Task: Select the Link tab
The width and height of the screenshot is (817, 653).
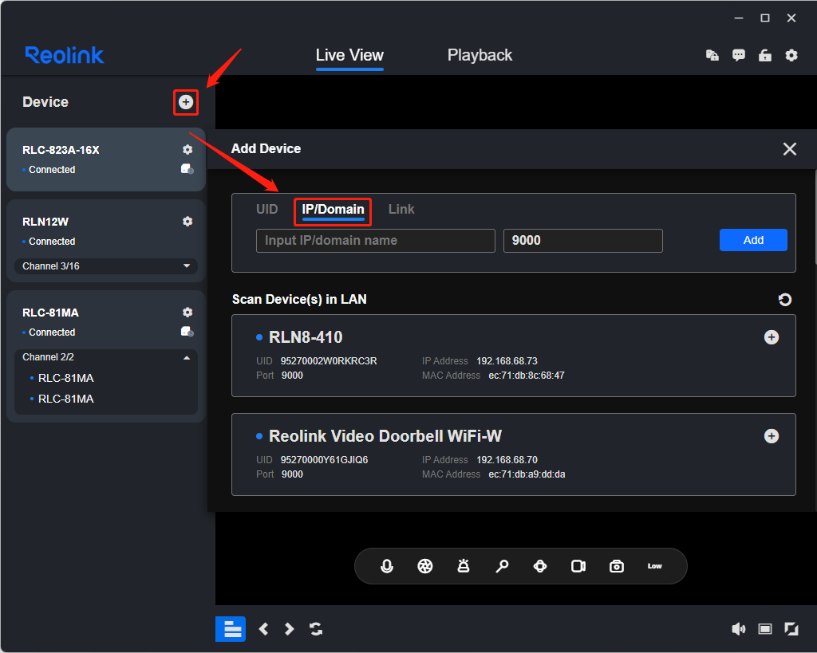Action: 401,210
